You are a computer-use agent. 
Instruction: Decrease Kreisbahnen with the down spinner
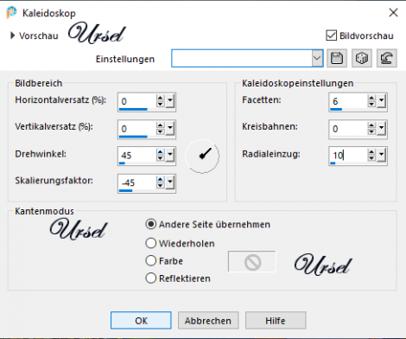(371, 131)
